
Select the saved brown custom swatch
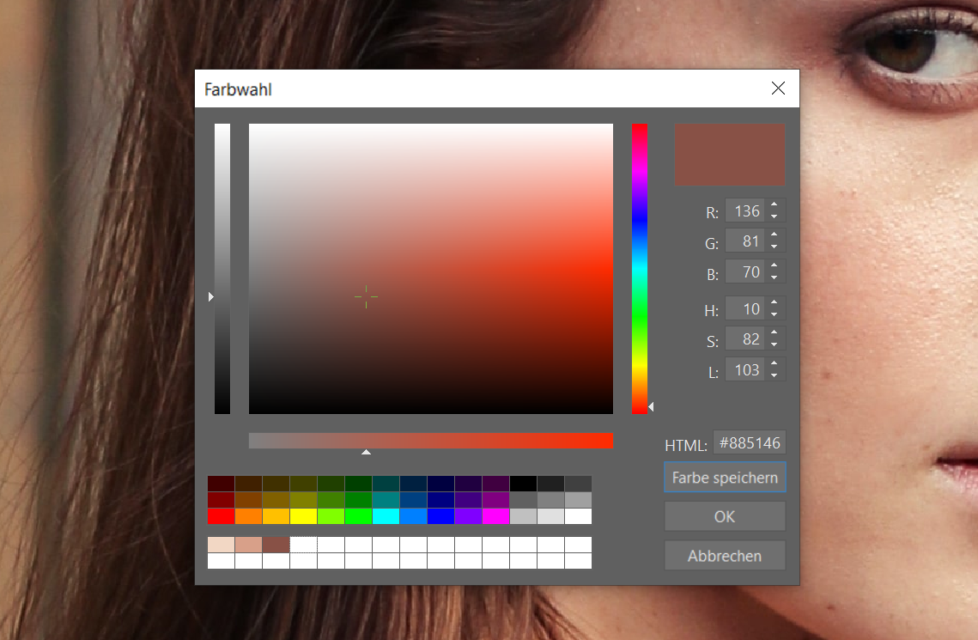click(276, 545)
